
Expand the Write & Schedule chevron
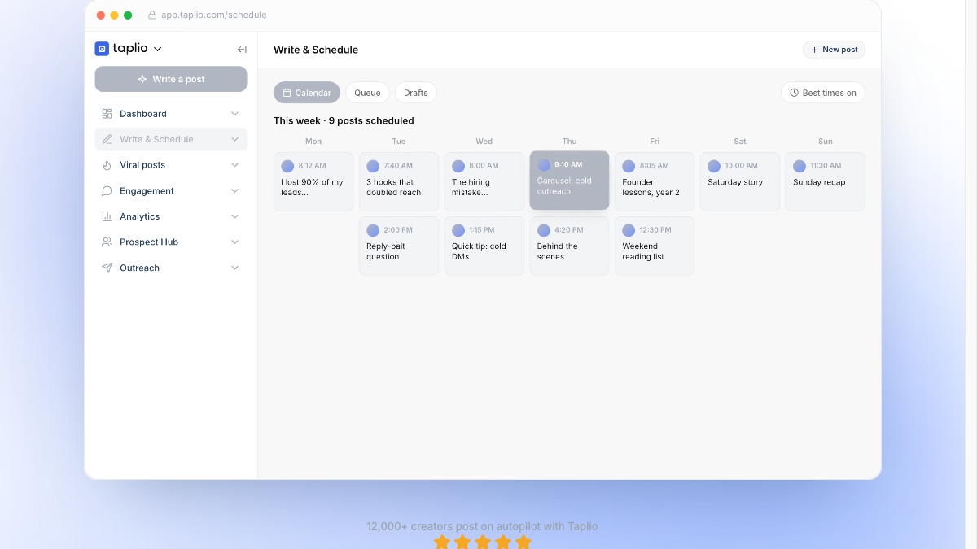coord(235,139)
